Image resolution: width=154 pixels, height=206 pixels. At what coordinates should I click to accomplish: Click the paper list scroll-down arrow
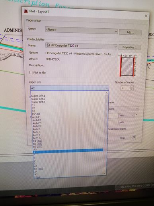[x=104, y=173]
